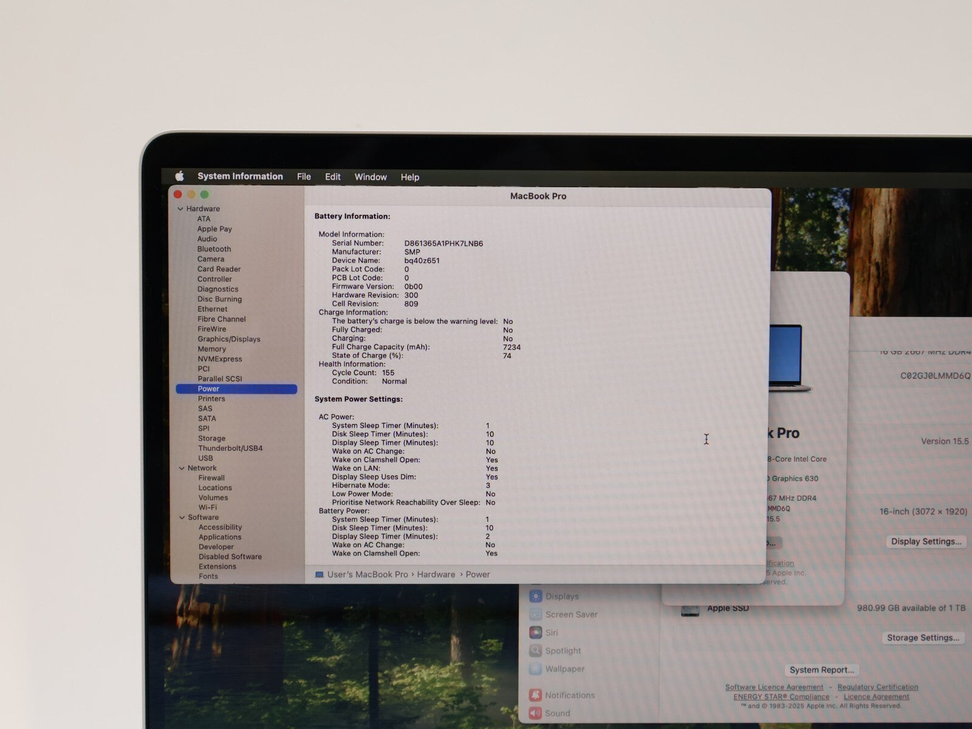
Task: Select Camera in the sidebar
Action: pyautogui.click(x=210, y=259)
